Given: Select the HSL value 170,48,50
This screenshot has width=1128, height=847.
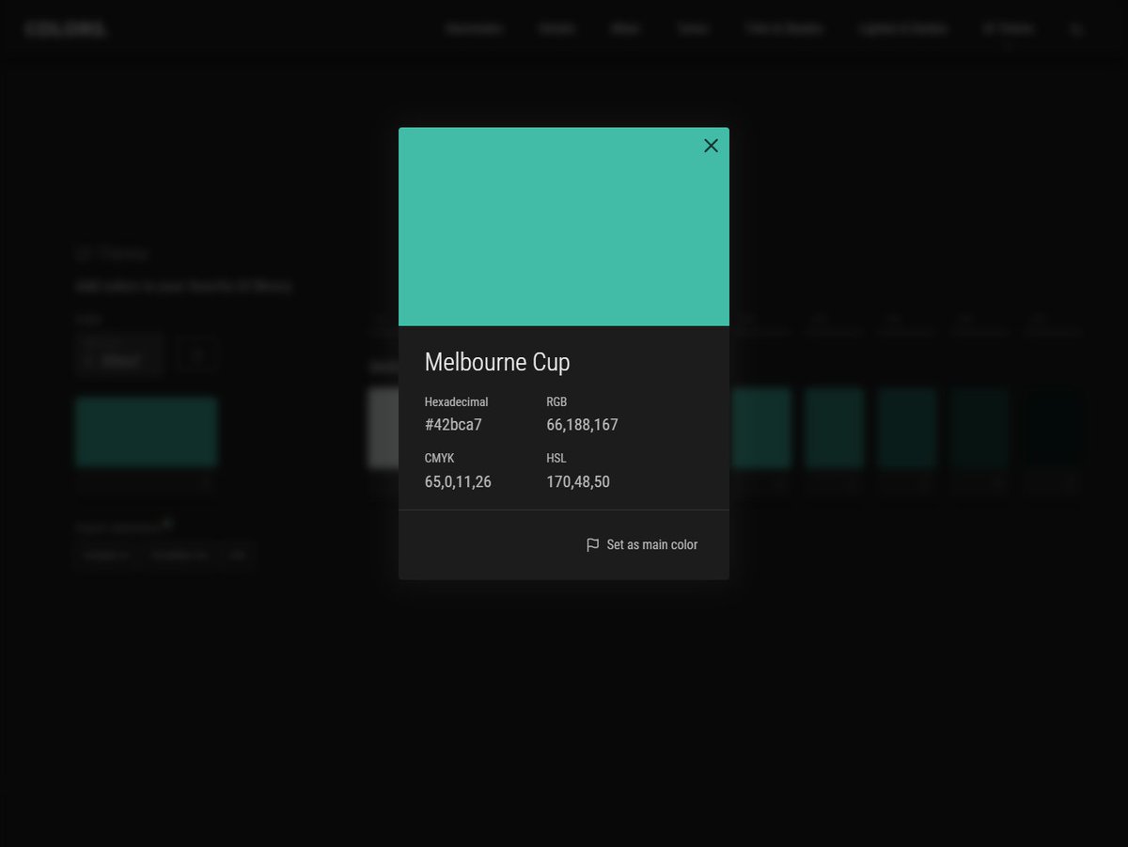Looking at the screenshot, I should click(578, 482).
